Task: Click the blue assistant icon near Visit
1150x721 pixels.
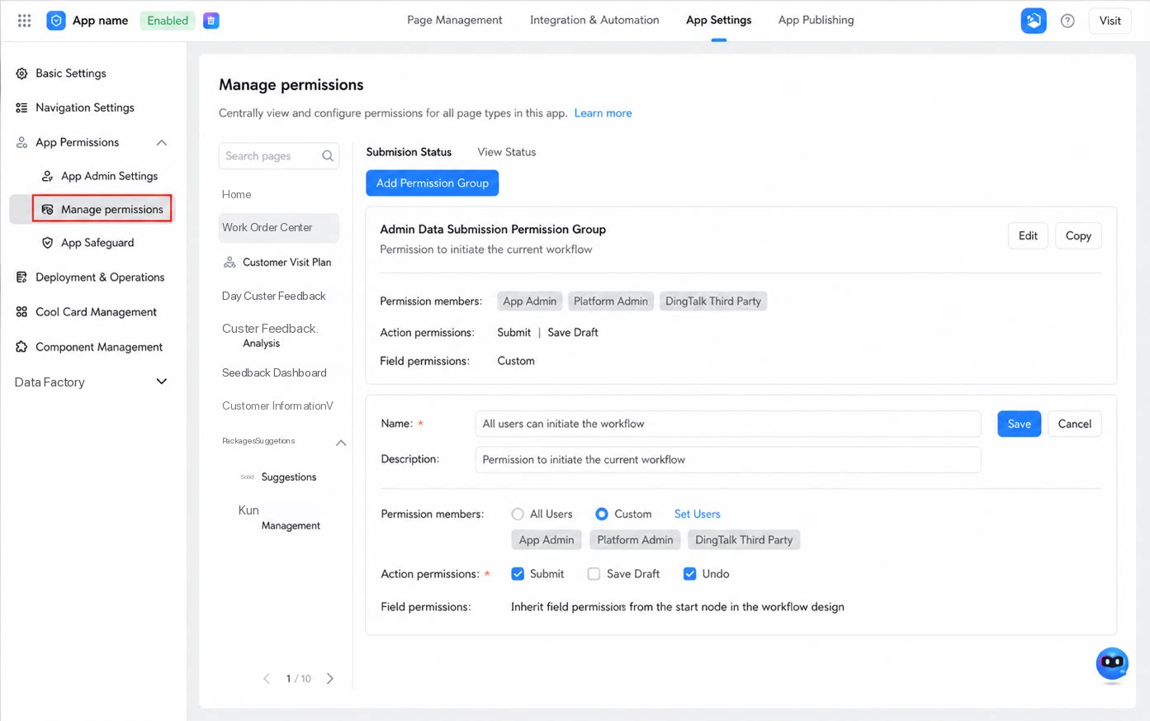Action: click(x=1033, y=21)
